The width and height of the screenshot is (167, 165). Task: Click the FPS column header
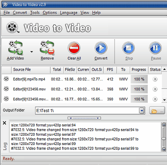point(110,69)
